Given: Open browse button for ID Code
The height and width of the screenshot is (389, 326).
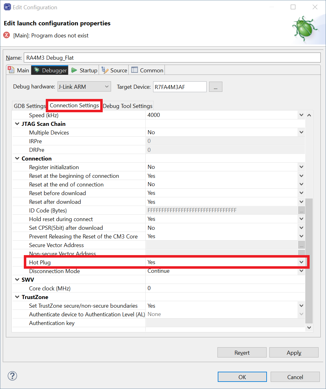Looking at the screenshot, I should (x=302, y=211).
